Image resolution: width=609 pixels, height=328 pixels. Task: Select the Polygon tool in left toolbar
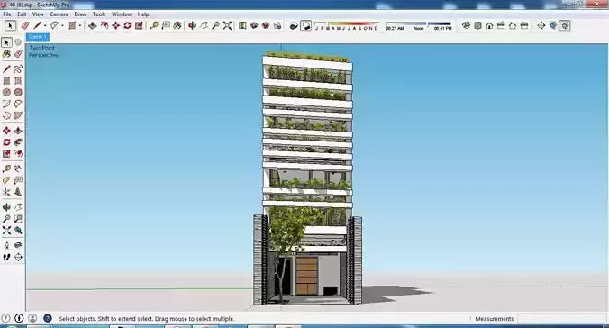18,93
